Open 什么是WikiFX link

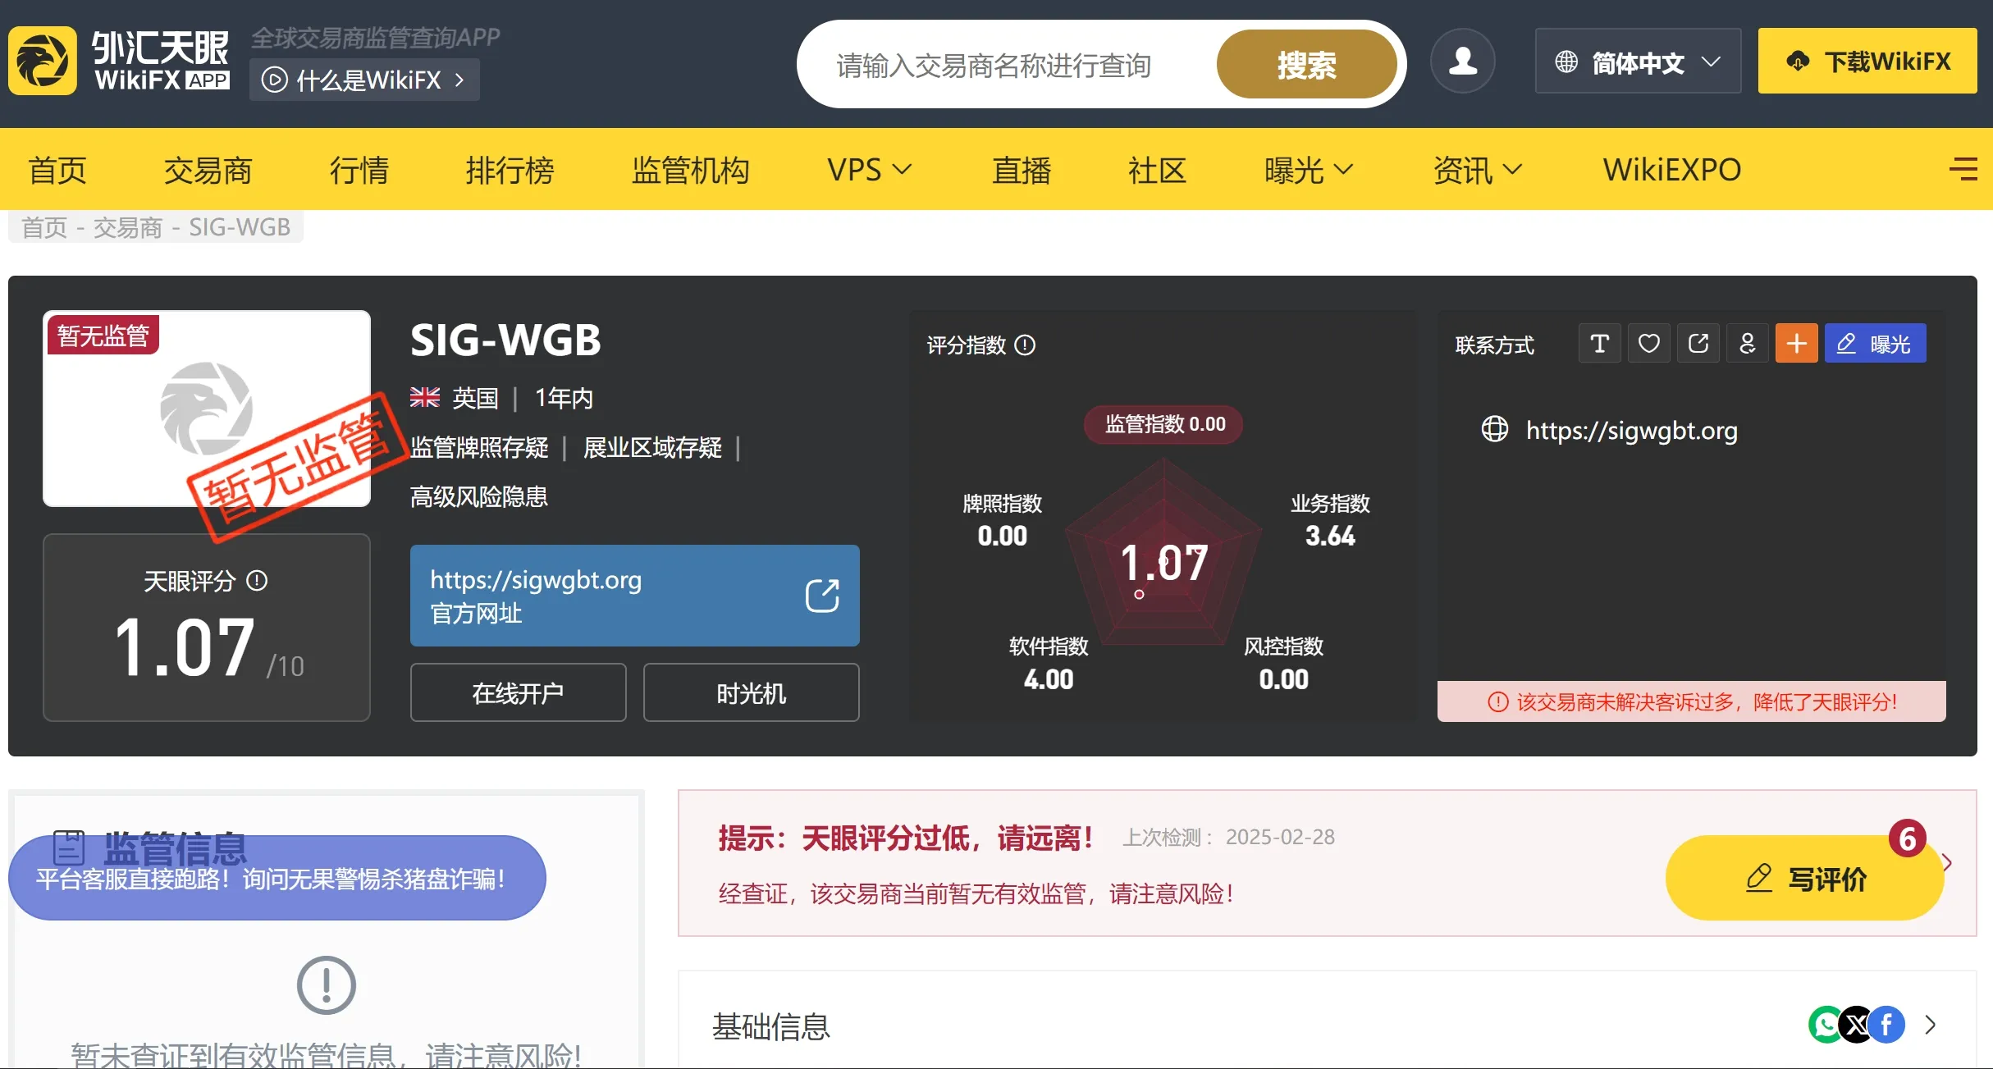pyautogui.click(x=364, y=80)
